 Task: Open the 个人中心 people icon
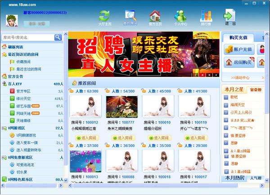[180, 16]
